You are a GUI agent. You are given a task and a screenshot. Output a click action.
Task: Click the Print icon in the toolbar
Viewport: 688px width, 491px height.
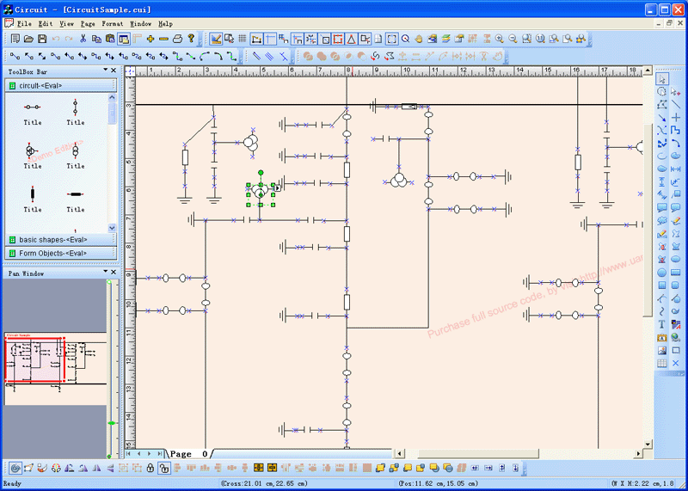pyautogui.click(x=177, y=39)
